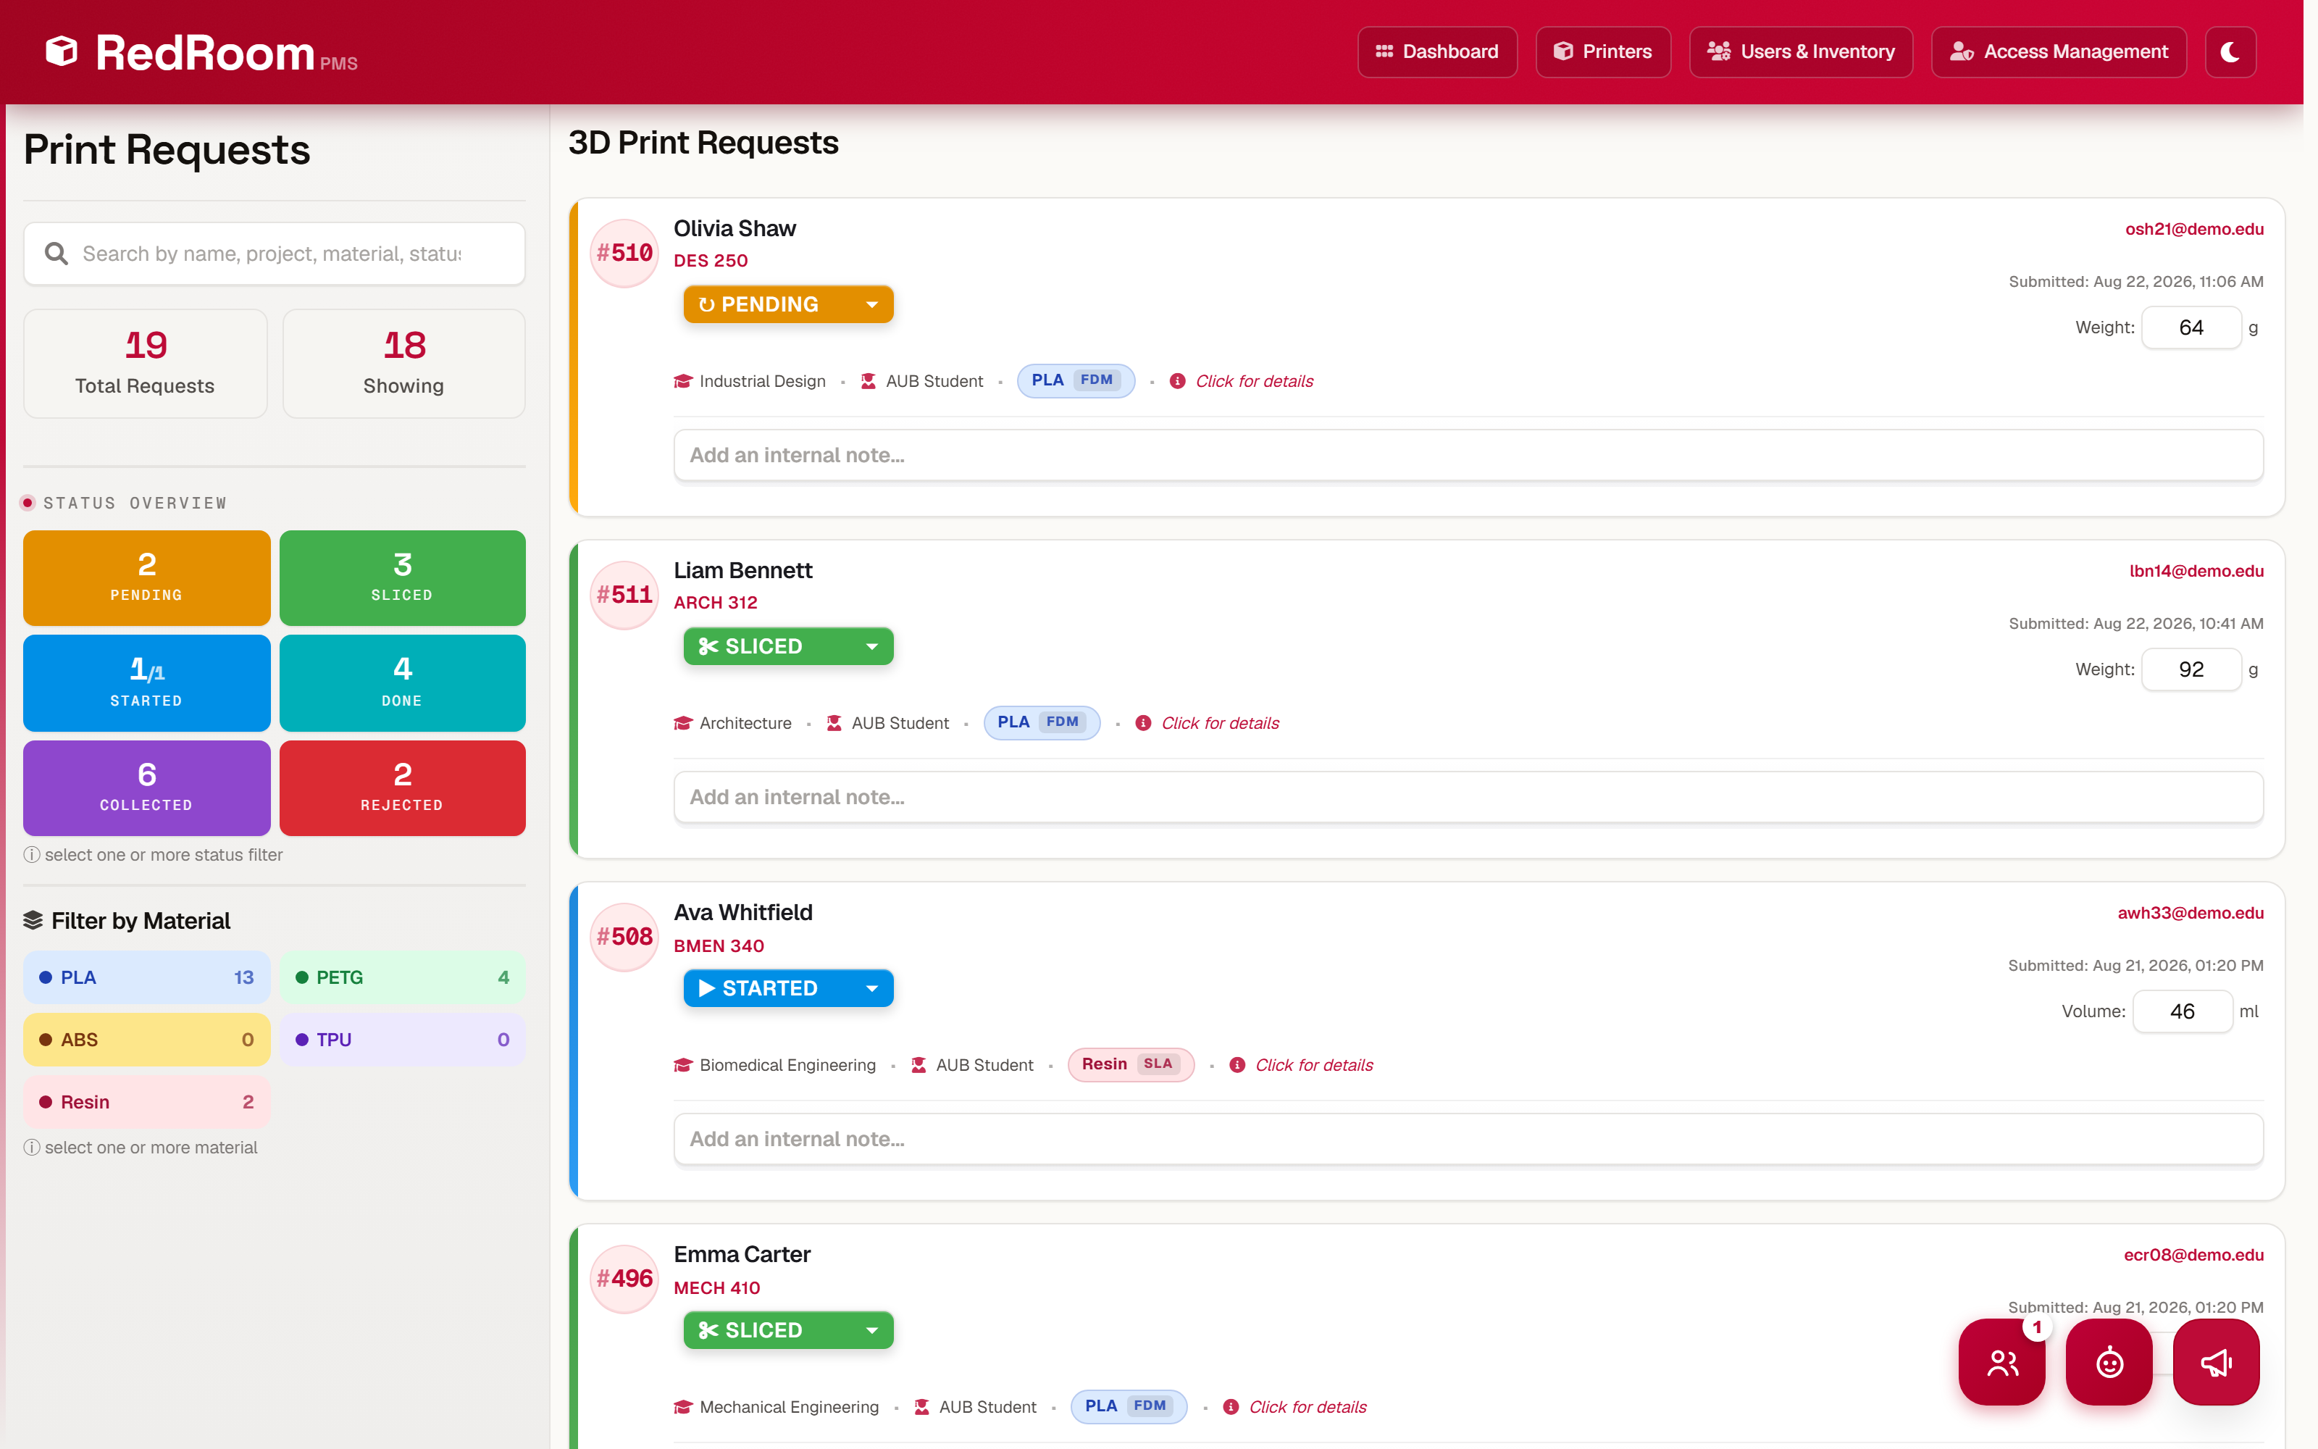The width and height of the screenshot is (2318, 1449).
Task: Open the STARTED status dropdown for #508
Action: (788, 988)
